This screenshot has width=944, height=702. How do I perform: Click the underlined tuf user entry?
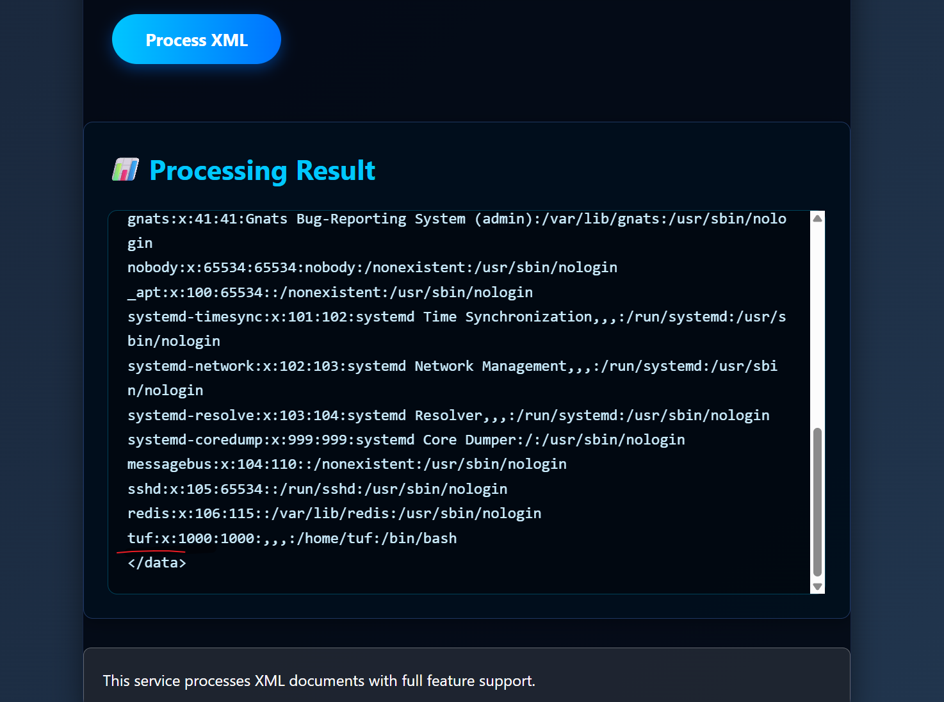pos(291,539)
